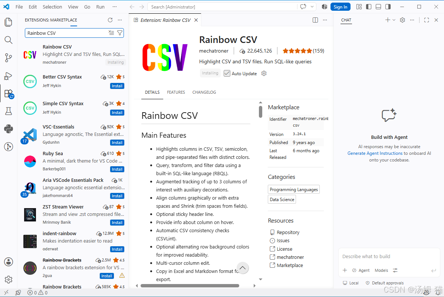Image resolution: width=444 pixels, height=297 pixels.
Task: Open the Programming Languages category
Action: (294, 189)
